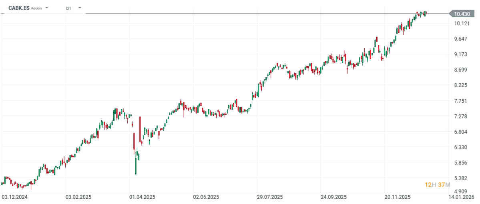Click the 03.02.2025 date axis label
This screenshot has height=204, width=480.
pyautogui.click(x=78, y=197)
